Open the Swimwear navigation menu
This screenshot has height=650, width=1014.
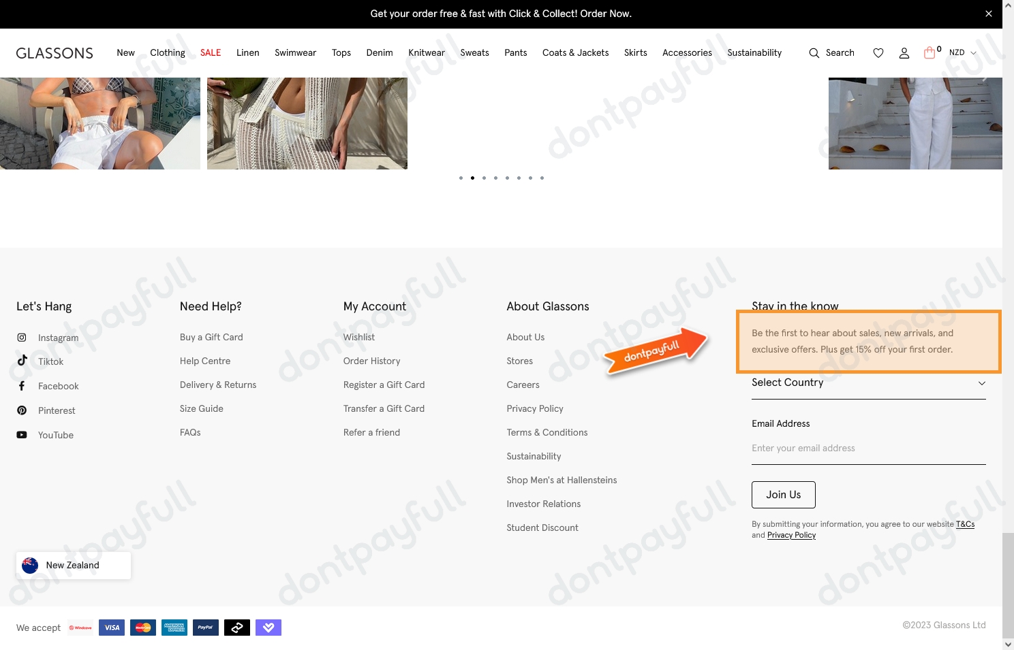pyautogui.click(x=295, y=52)
